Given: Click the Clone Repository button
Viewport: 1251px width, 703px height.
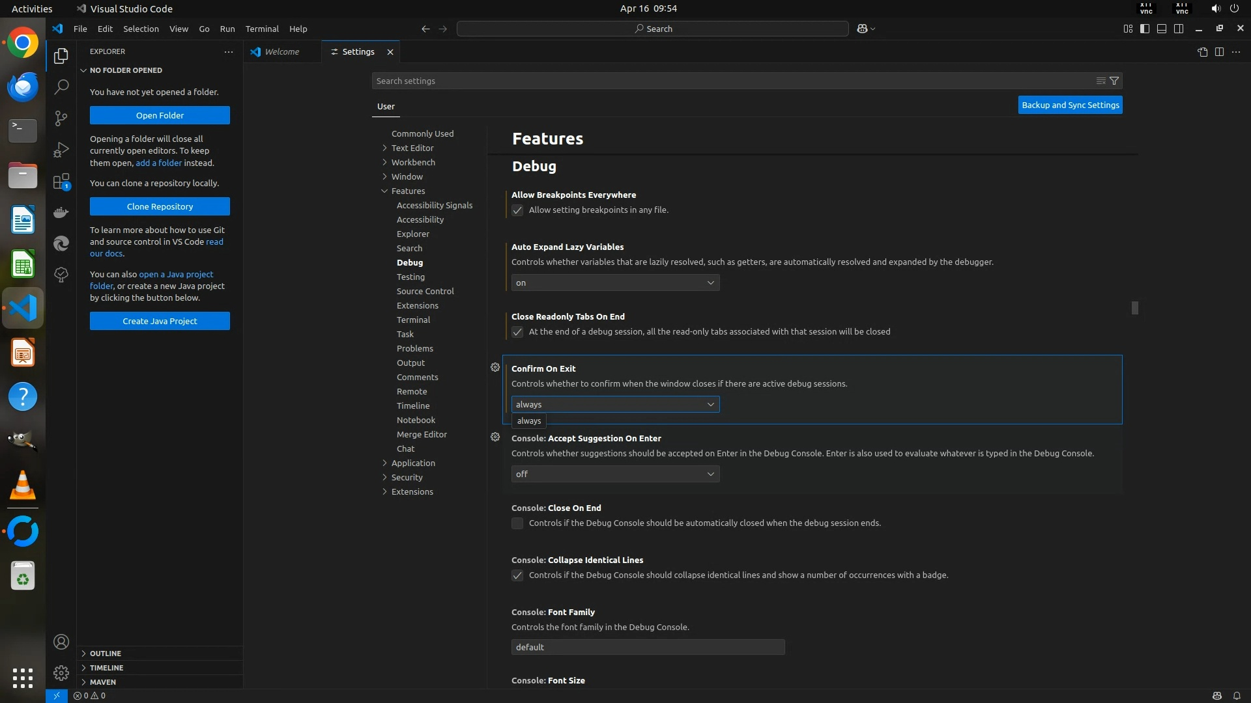Looking at the screenshot, I should pyautogui.click(x=160, y=206).
